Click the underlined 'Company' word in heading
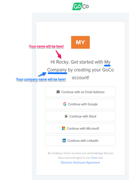 click(57, 70)
